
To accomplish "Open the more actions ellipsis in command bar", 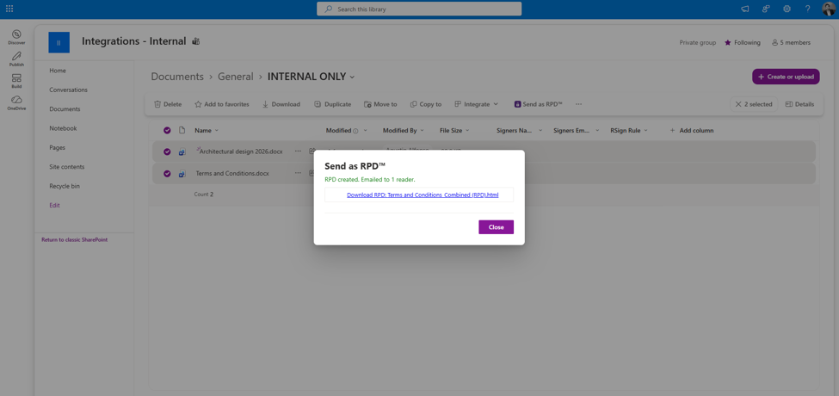I will click(x=578, y=104).
